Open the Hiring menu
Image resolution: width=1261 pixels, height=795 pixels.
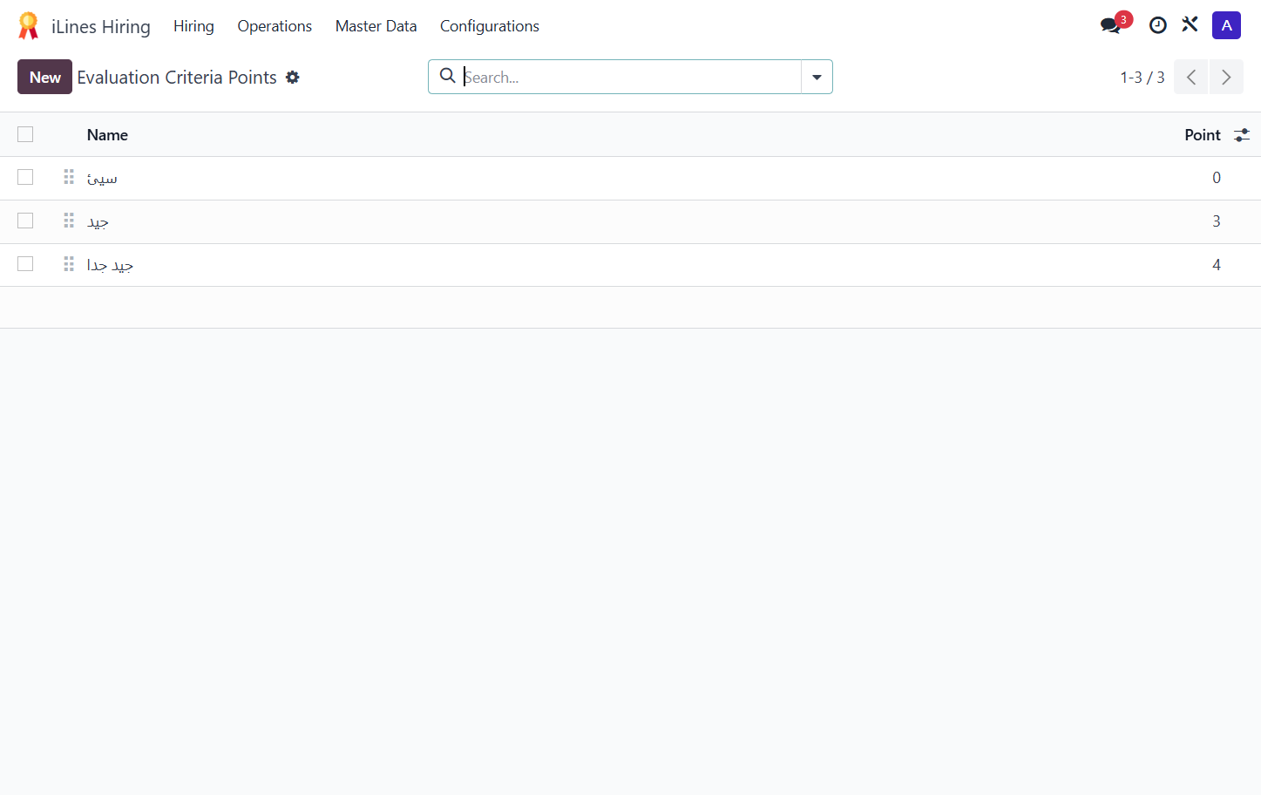click(x=193, y=26)
